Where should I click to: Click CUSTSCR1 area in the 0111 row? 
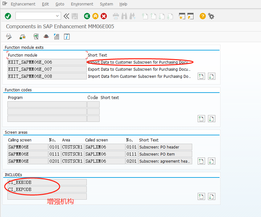coord(72,154)
